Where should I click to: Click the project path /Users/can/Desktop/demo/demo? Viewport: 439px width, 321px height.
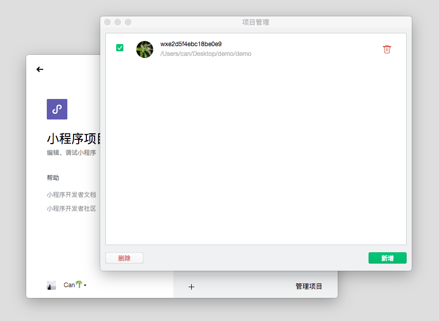pyautogui.click(x=206, y=54)
